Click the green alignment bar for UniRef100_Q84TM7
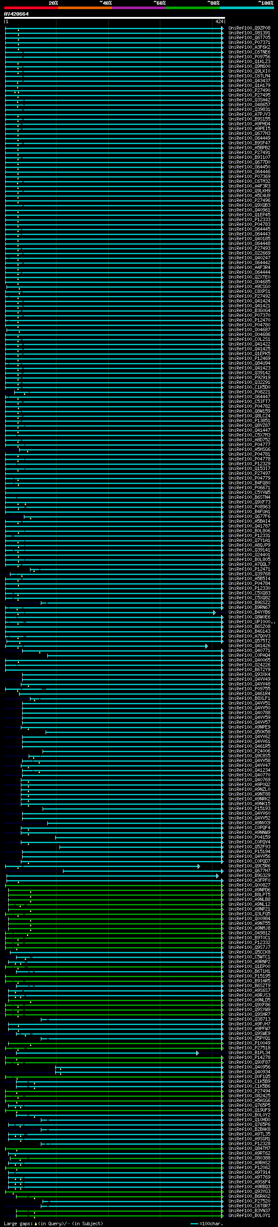 point(114,1148)
